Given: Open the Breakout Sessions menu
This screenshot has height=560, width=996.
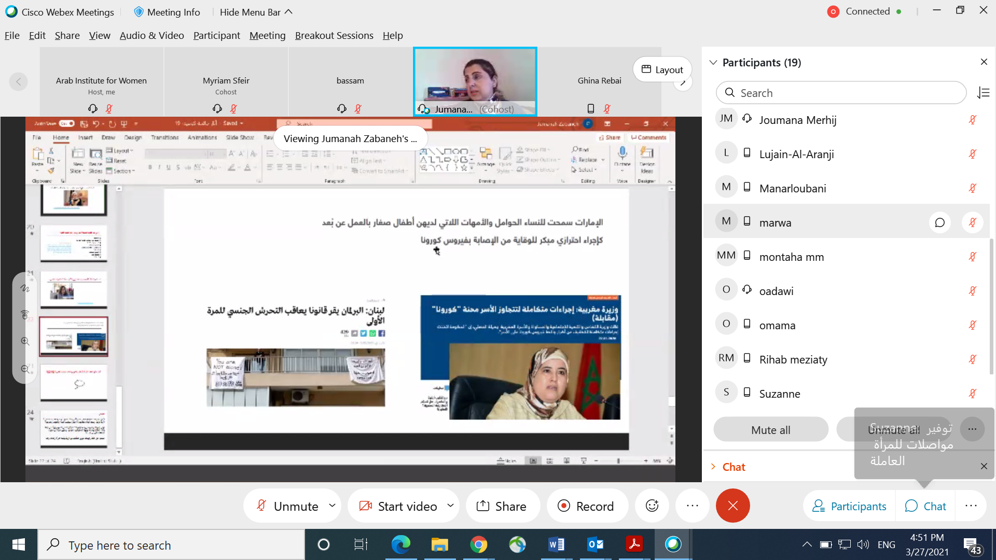Looking at the screenshot, I should tap(334, 35).
